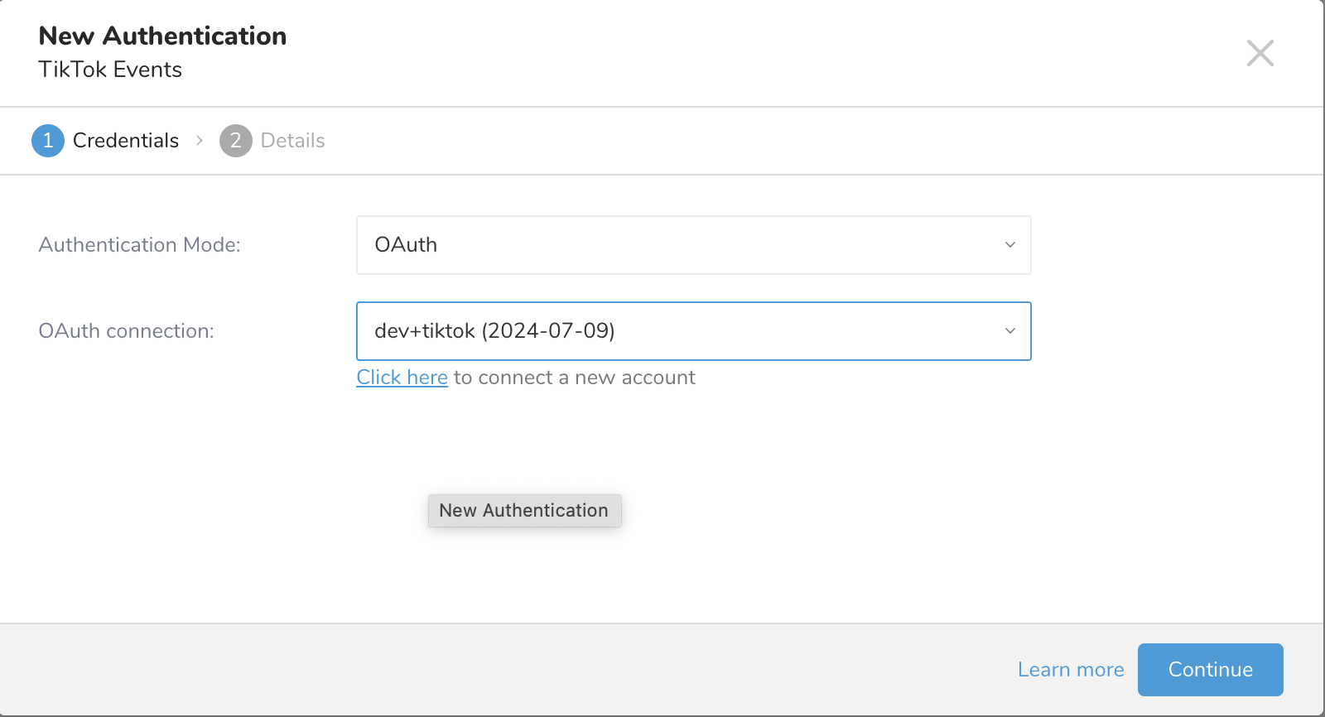Image resolution: width=1325 pixels, height=717 pixels.
Task: Click the New Authentication dialog title
Action: tap(162, 36)
